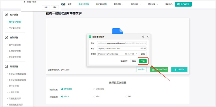216x107 pixels.
Task: Open download dialog settings gear icon
Action: pyautogui.click(x=143, y=37)
